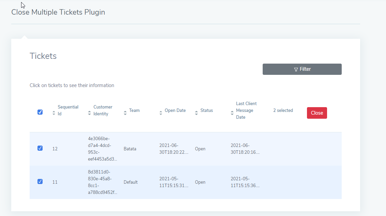This screenshot has width=386, height=216.
Task: Deselect ticket 12 checkbox
Action: click(40, 148)
